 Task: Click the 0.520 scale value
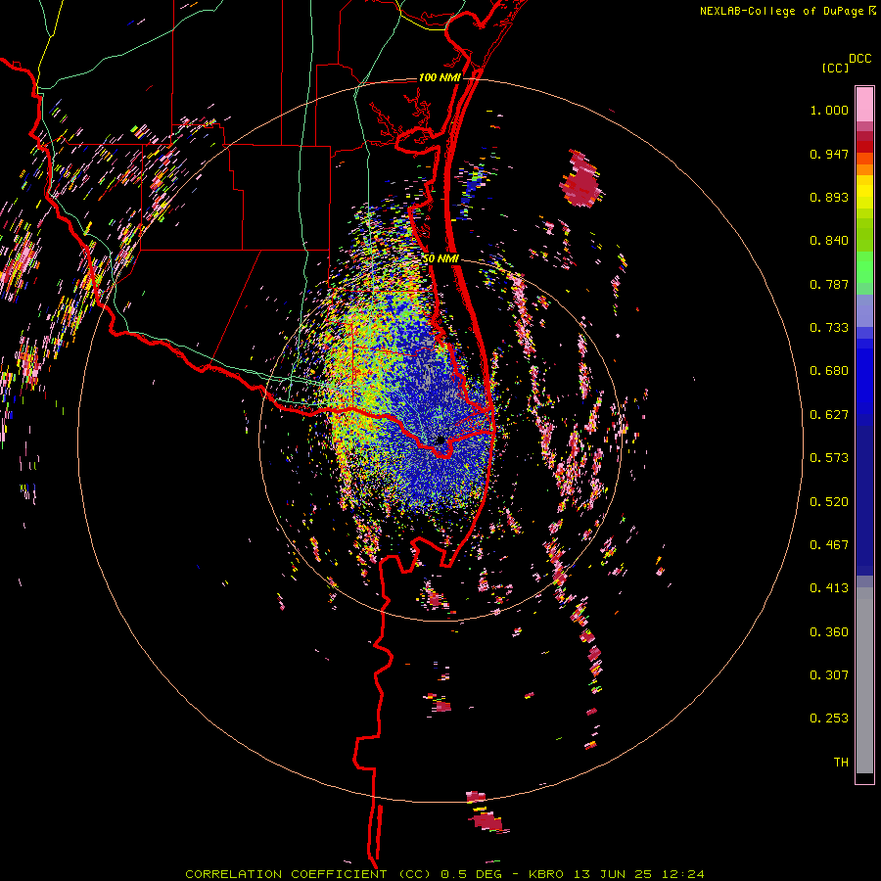coord(829,502)
